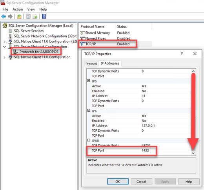Collapse the SQL Server Network Configuration node
The height and width of the screenshot is (190, 204).
(4, 47)
